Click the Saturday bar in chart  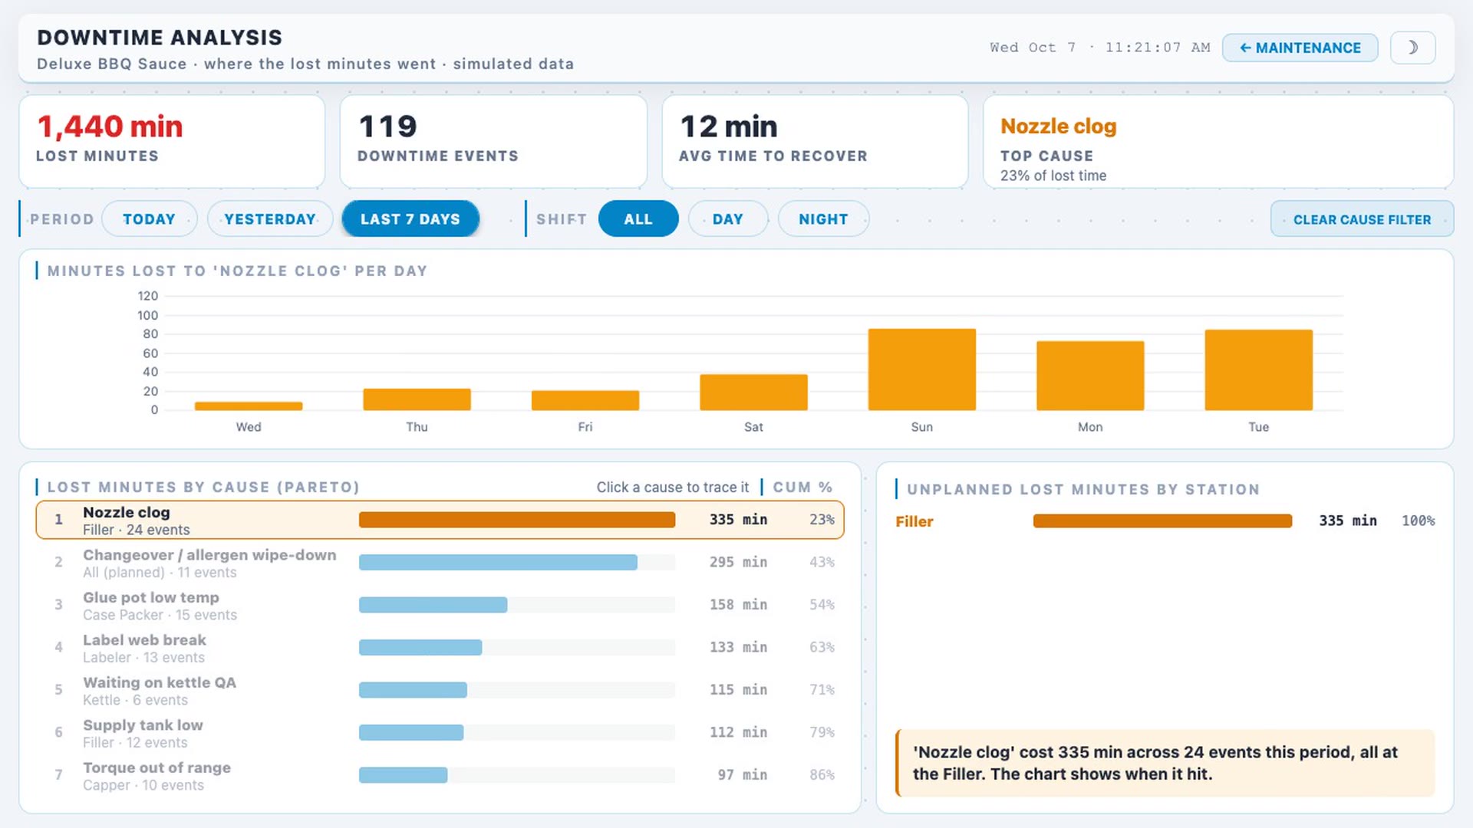coord(753,393)
